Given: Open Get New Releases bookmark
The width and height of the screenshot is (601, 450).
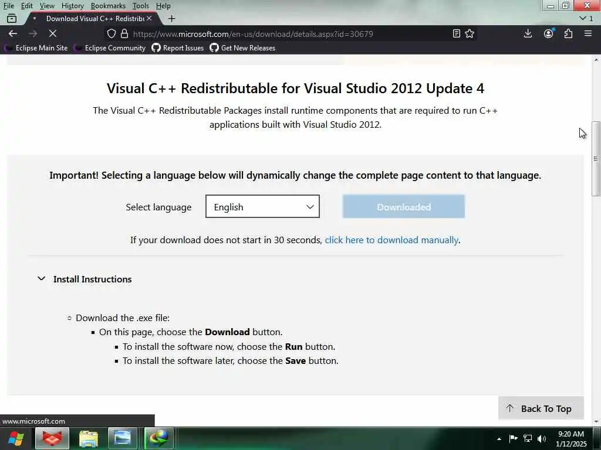Looking at the screenshot, I should click(x=242, y=48).
